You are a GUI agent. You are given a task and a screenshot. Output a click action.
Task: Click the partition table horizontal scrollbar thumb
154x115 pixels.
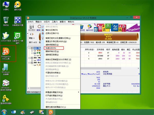click(101, 68)
